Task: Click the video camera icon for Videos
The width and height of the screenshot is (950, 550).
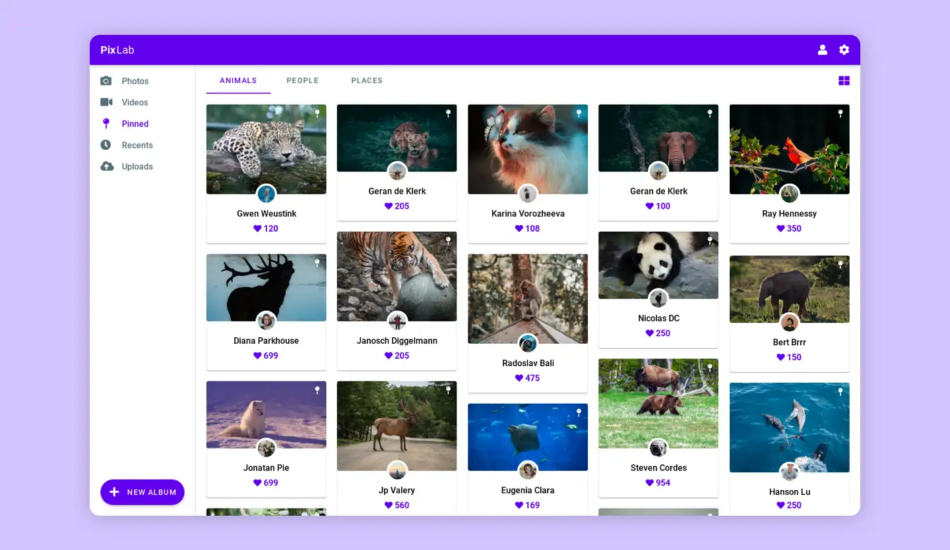Action: 106,102
